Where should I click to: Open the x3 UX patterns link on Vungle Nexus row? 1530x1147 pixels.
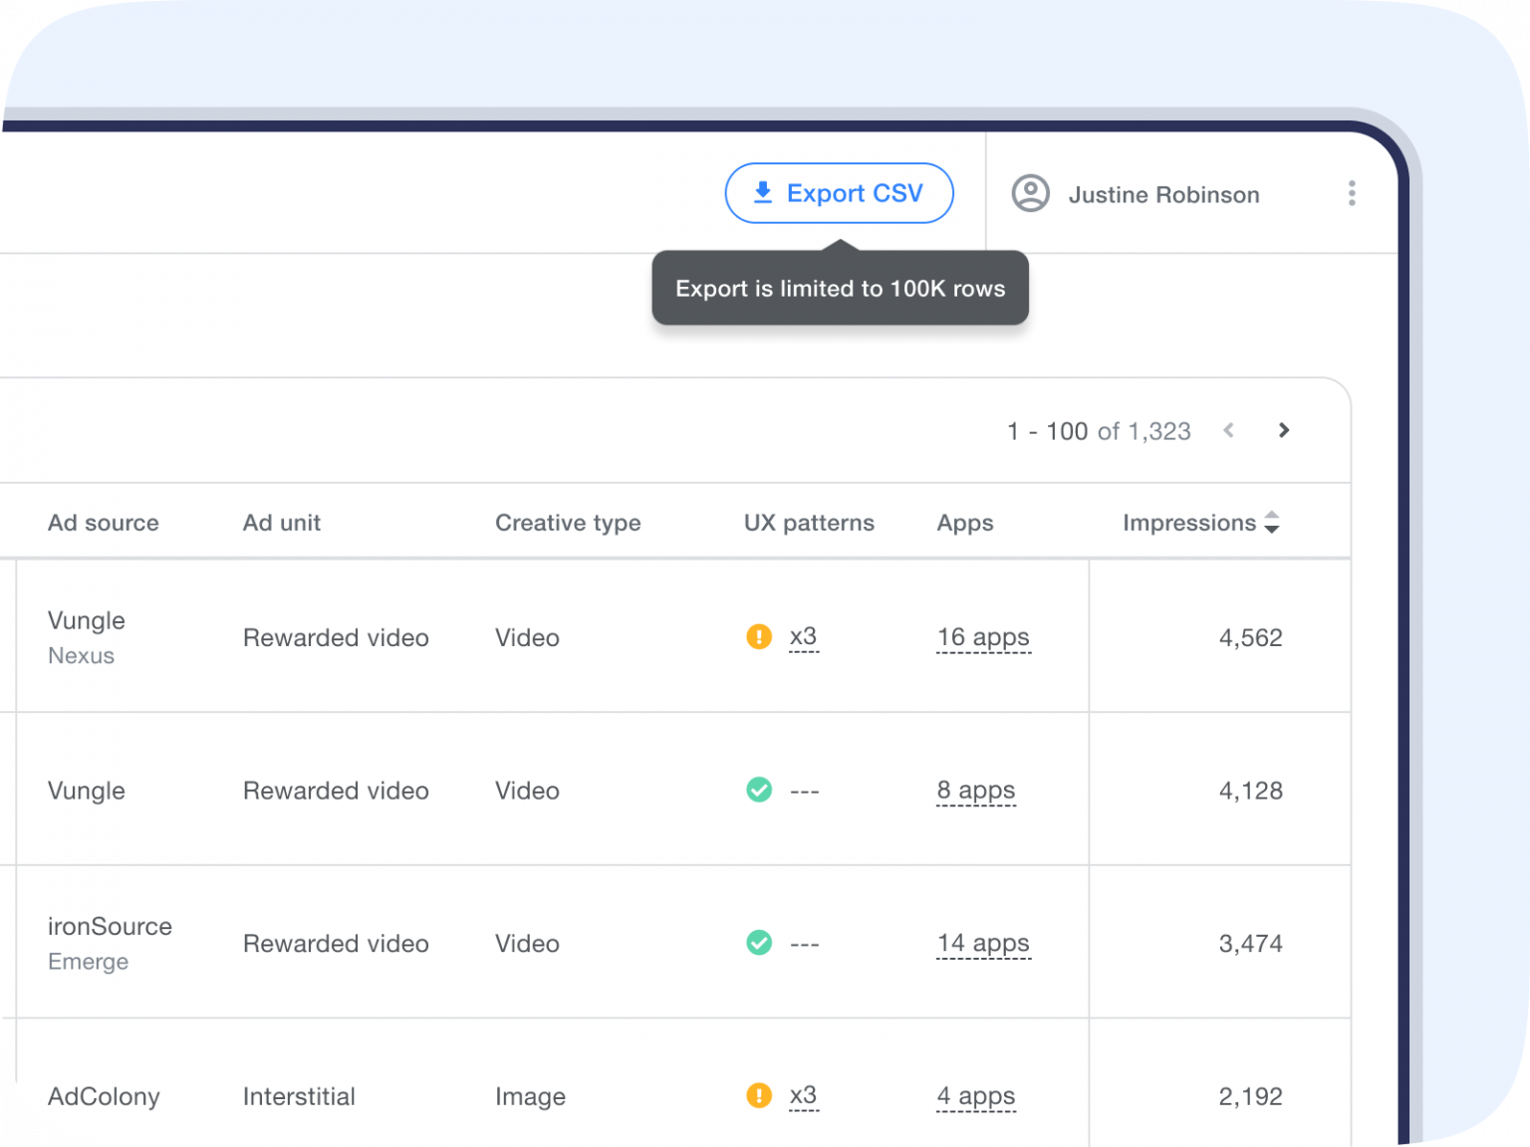(x=803, y=636)
